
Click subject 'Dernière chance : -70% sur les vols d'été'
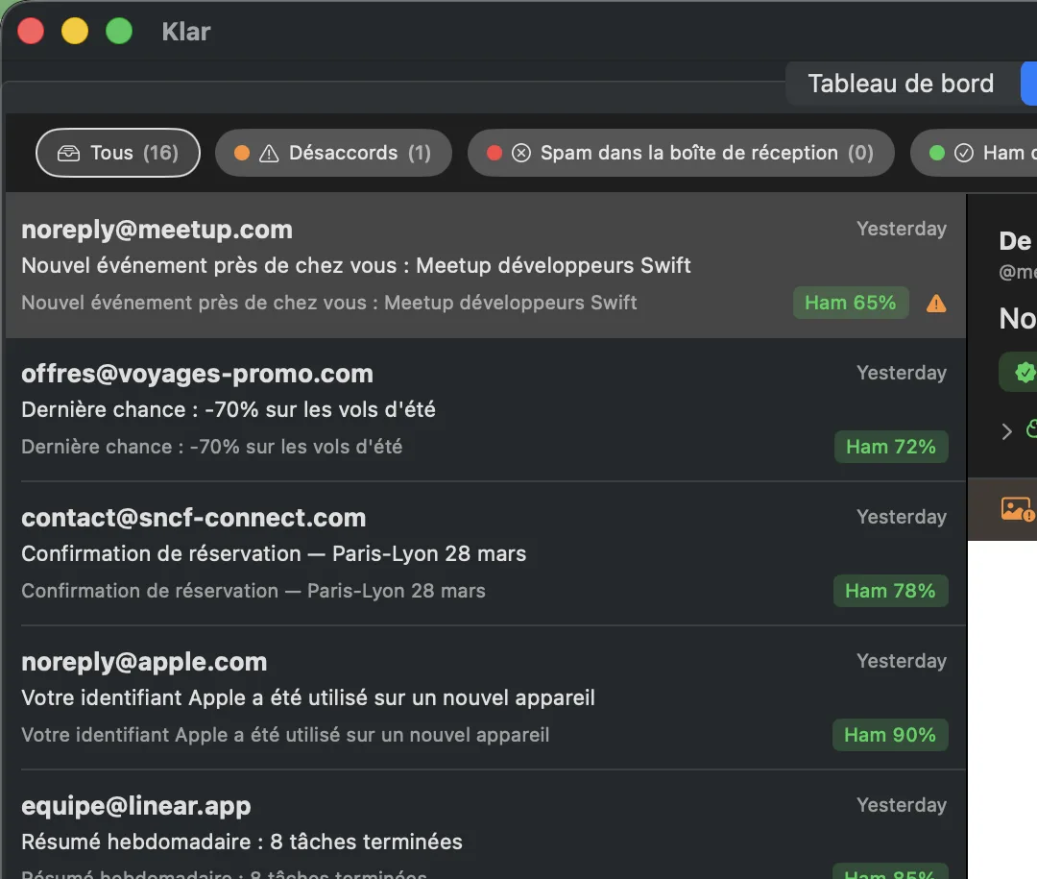[x=229, y=409]
